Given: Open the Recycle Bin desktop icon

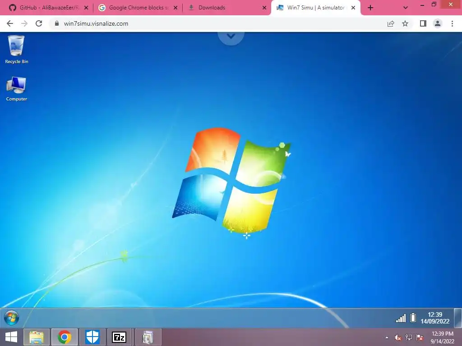Looking at the screenshot, I should pyautogui.click(x=17, y=50).
